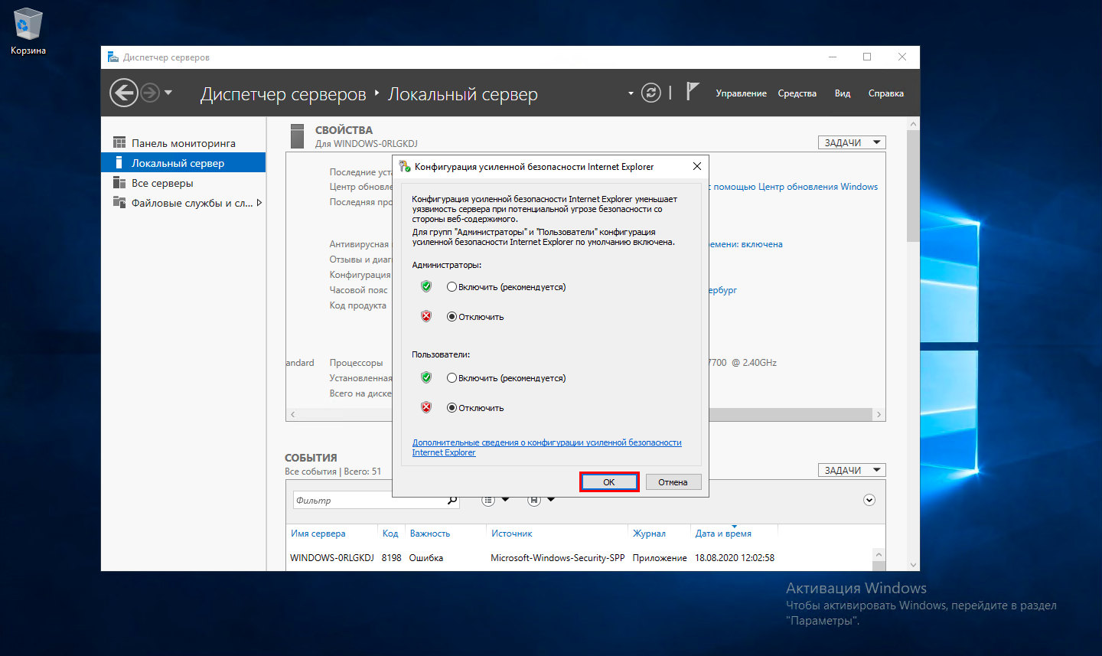Expand the Файловые службы submenu arrow
The image size is (1102, 656).
(259, 203)
